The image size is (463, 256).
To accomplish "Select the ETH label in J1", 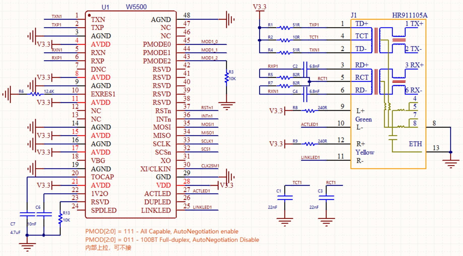I will click(x=415, y=144).
